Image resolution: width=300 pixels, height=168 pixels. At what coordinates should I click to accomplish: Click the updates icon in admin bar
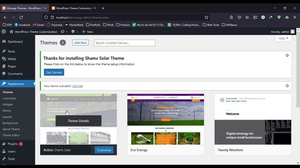[x=64, y=32]
